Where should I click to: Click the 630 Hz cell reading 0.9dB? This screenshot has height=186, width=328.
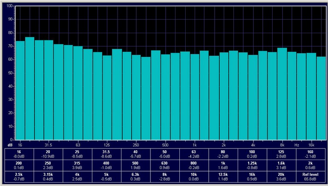click(165, 165)
